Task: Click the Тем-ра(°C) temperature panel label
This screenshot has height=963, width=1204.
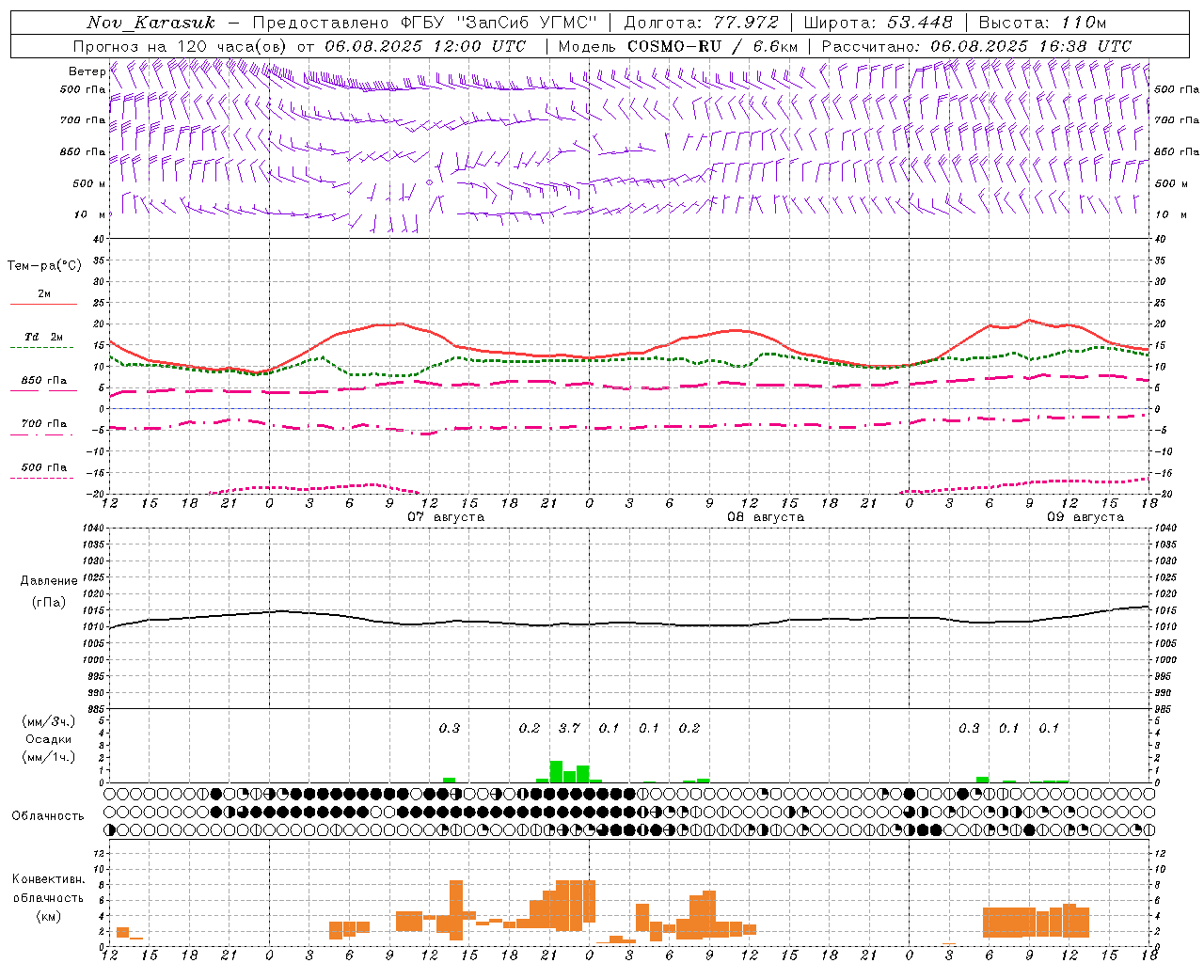Action: (44, 266)
